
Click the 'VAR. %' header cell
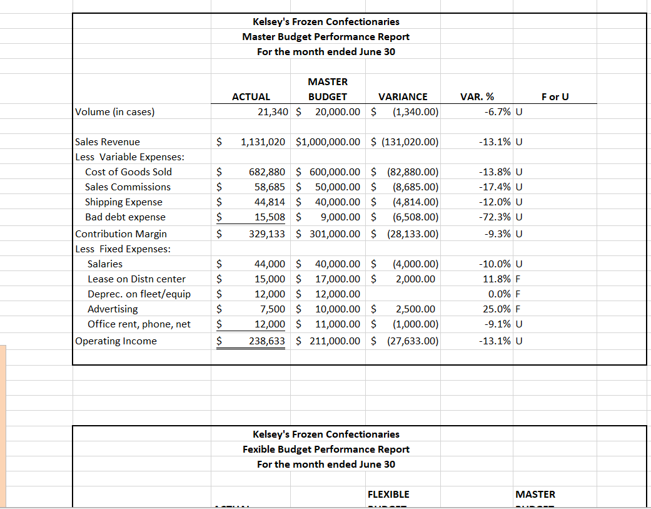pos(477,96)
